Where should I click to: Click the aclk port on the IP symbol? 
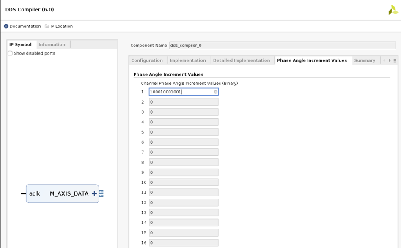pos(34,193)
